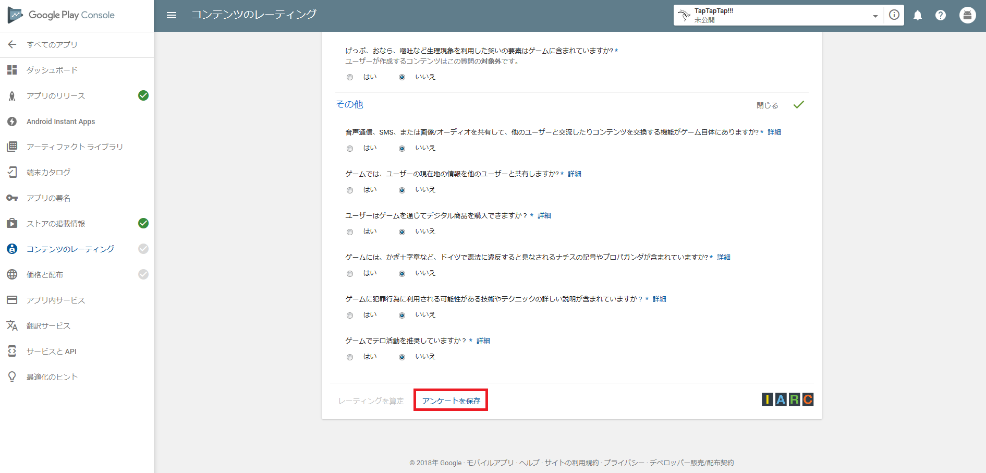Click the コンテンツのレーティング rating icon
This screenshot has width=986, height=473.
[12, 249]
